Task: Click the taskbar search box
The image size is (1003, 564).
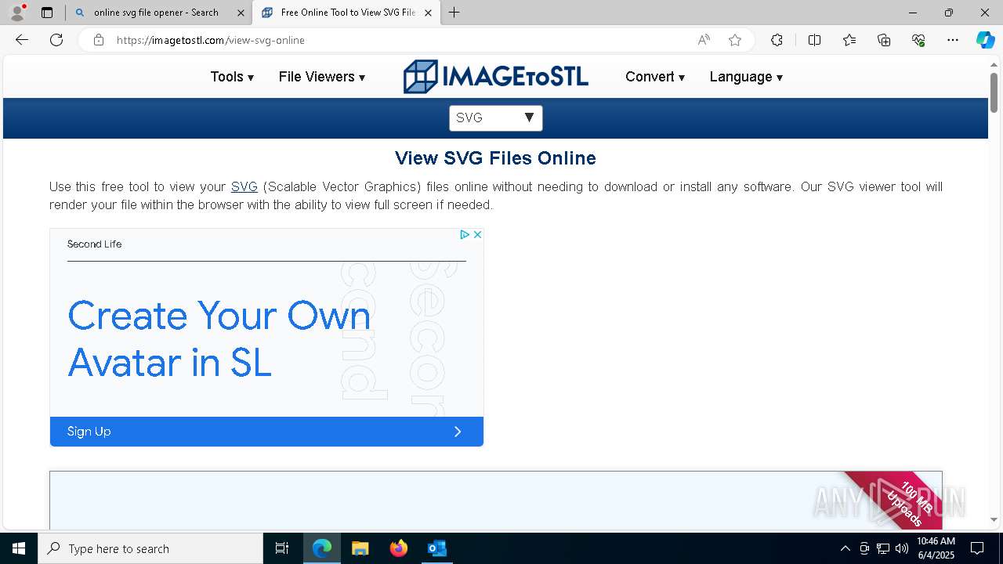Action: pyautogui.click(x=150, y=548)
